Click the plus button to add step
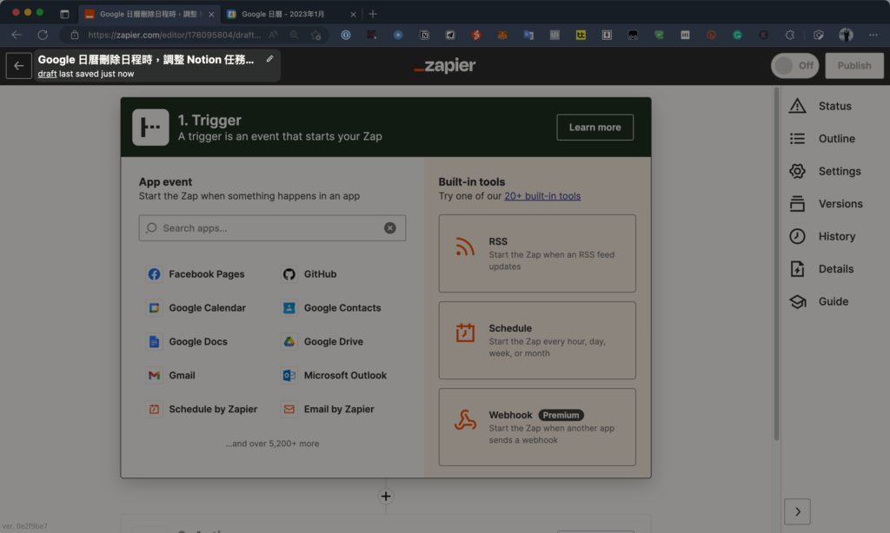This screenshot has width=890, height=533. (386, 497)
